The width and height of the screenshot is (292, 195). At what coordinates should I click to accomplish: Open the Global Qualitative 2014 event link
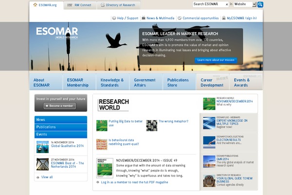click(x=68, y=146)
